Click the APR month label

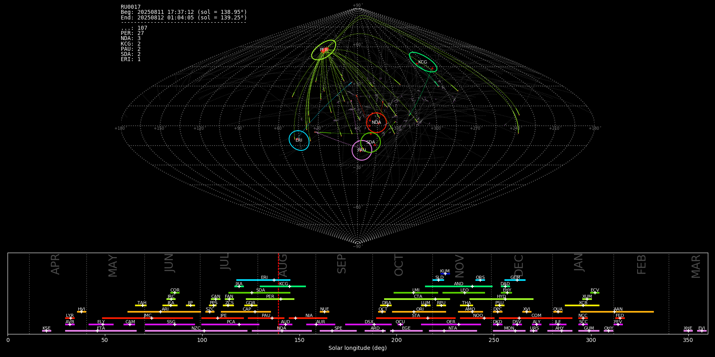coord(55,264)
